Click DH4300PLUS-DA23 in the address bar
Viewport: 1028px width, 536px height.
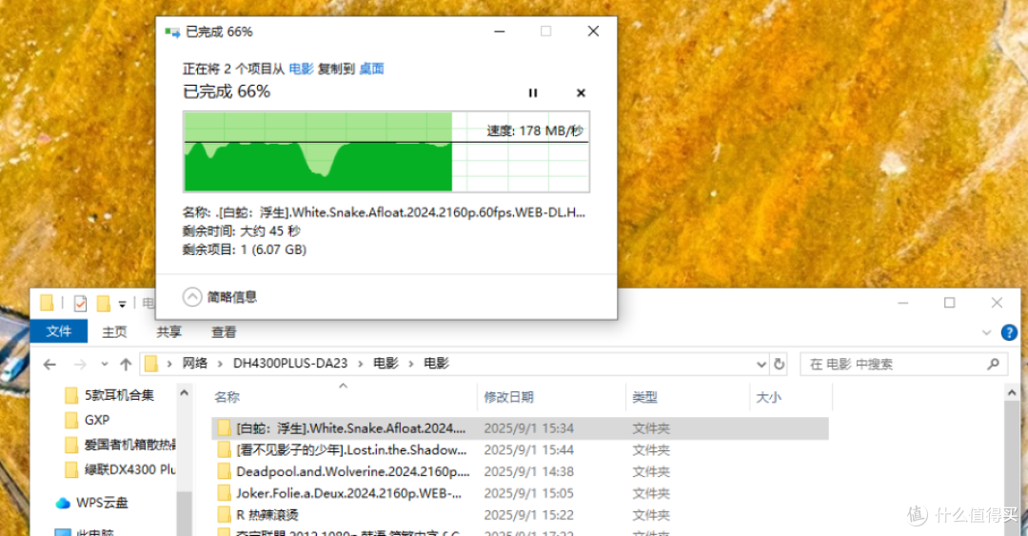[290, 364]
